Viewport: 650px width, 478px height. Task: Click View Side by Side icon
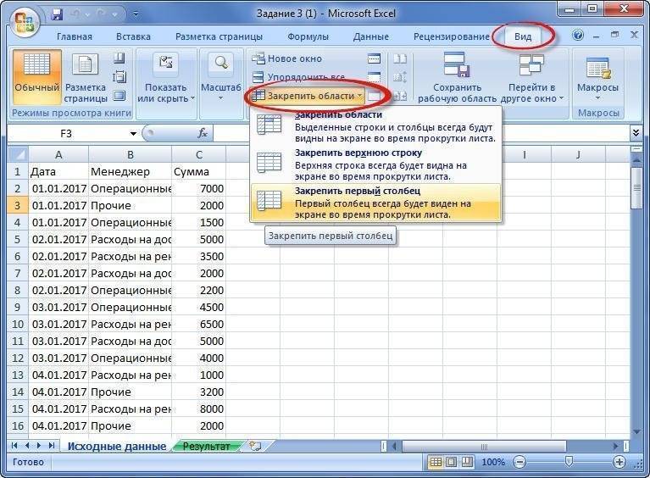click(400, 58)
